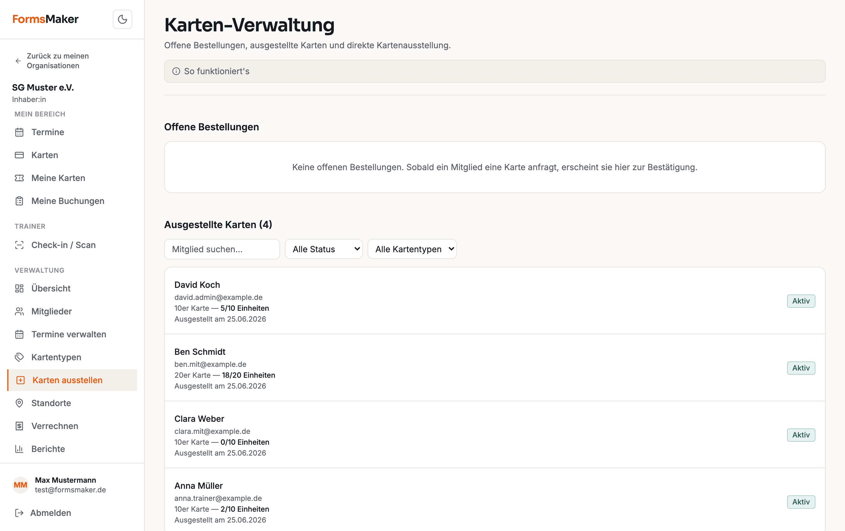
Task: Click the Kartentypen tag icon
Action: [x=19, y=357]
